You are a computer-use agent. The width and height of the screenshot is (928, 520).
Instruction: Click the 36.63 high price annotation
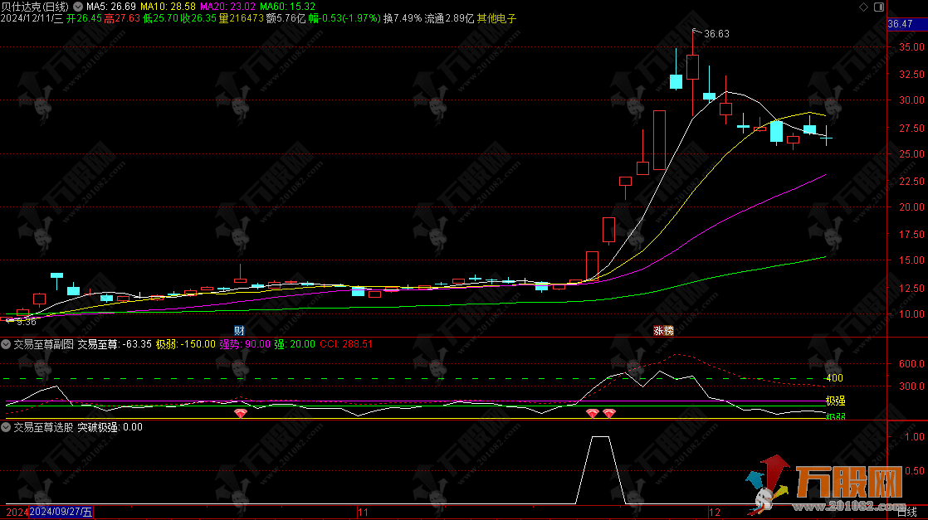(716, 34)
